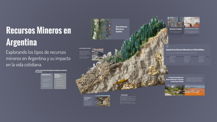Viewport: 217px width, 122px height.
Task: Open the 'Proyectos de litio' card
Action: pyautogui.click(x=47, y=81)
